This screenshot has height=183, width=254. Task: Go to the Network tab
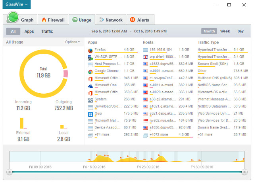pos(111,20)
